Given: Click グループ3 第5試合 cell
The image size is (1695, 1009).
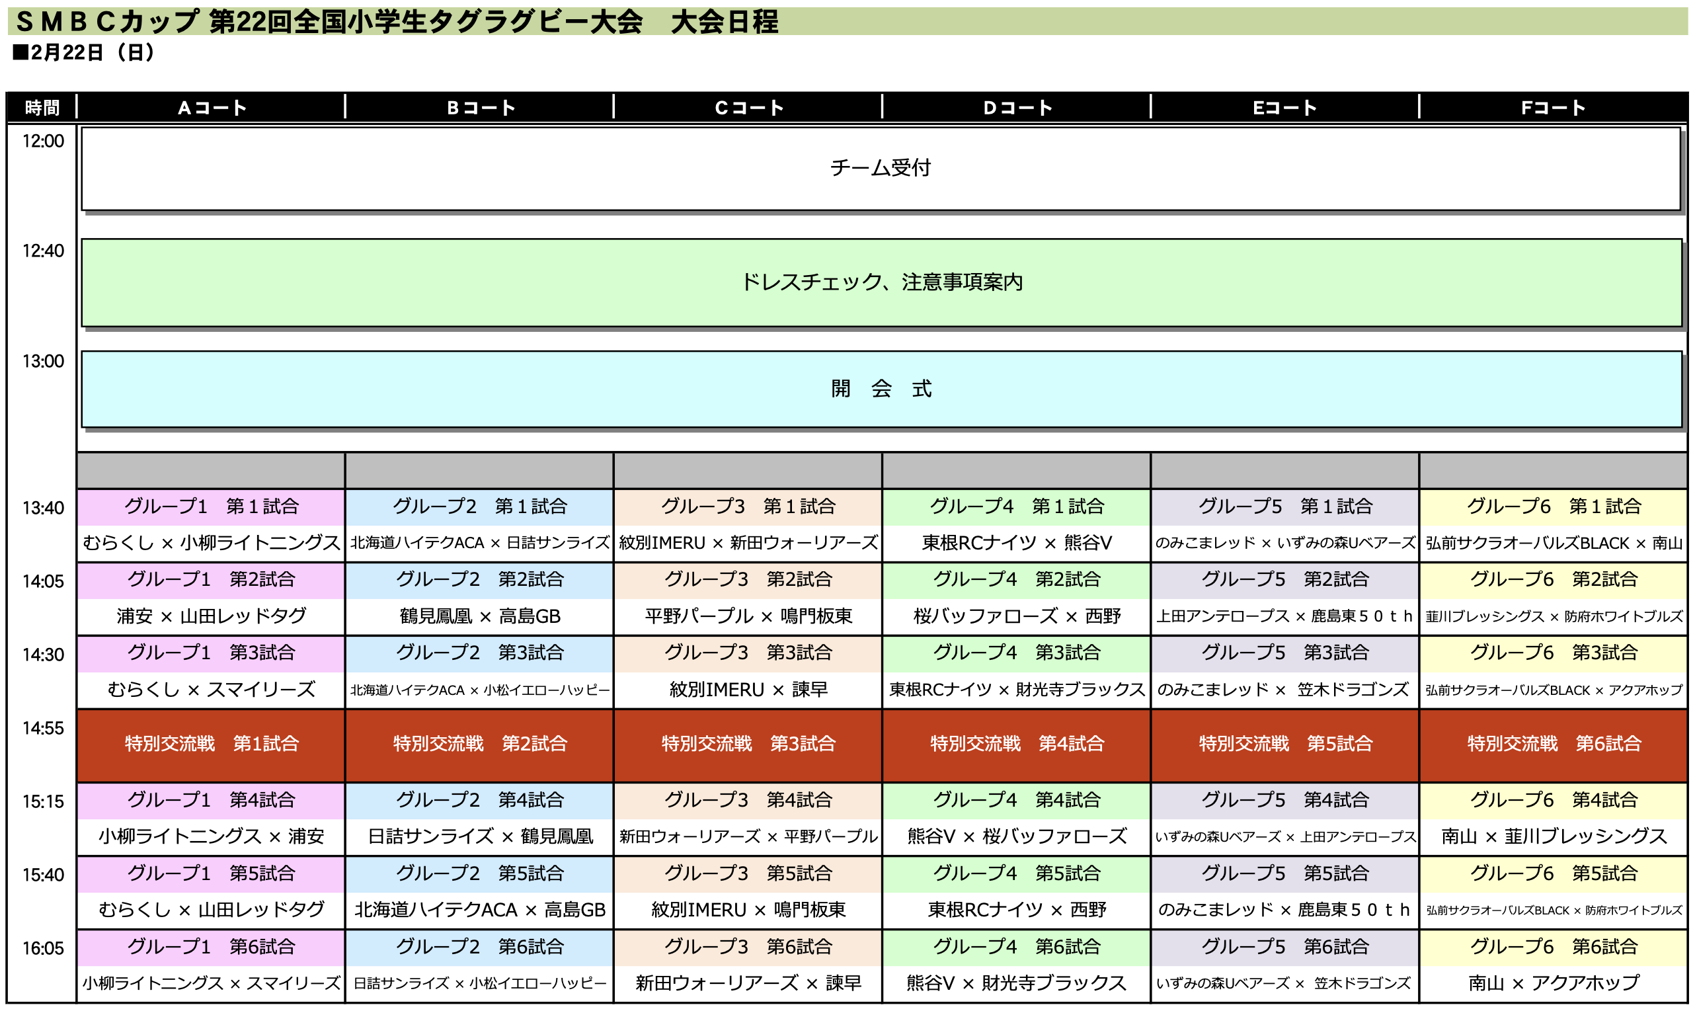Looking at the screenshot, I should click(748, 873).
